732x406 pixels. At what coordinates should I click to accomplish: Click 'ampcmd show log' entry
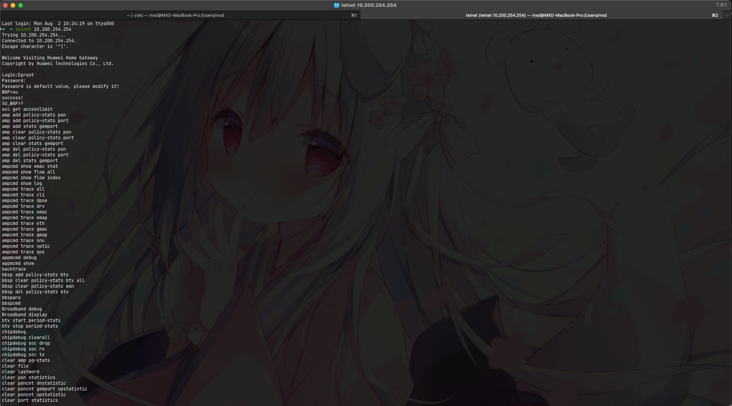pos(22,183)
